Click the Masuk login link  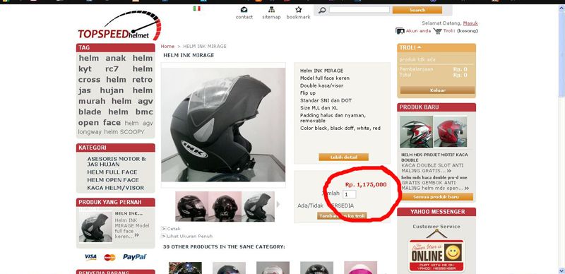[x=470, y=23]
